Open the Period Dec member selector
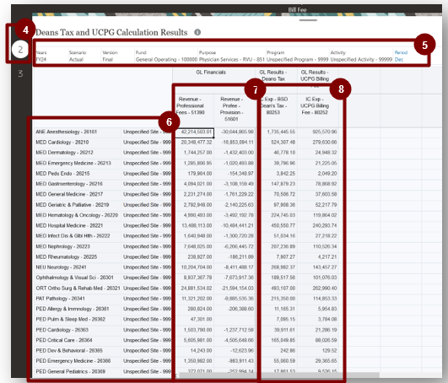The height and width of the screenshot is (383, 448). pos(401,56)
